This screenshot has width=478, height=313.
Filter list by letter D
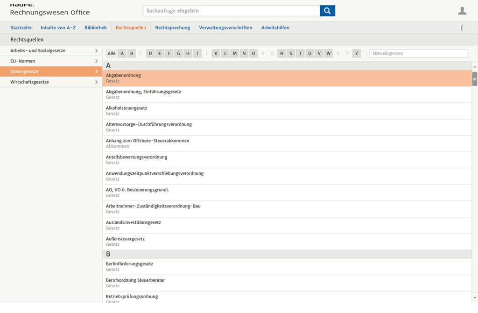pos(150,53)
